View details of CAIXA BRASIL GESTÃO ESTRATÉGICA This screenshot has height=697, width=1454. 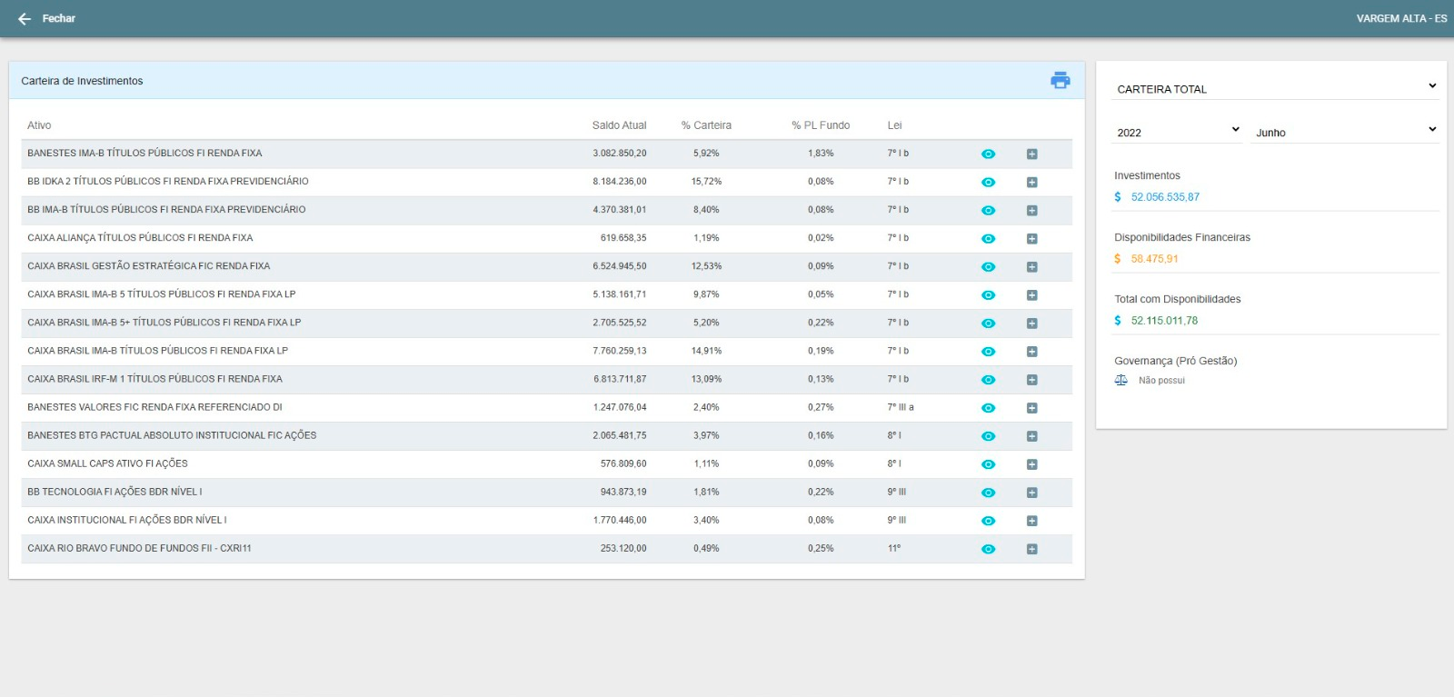point(989,266)
